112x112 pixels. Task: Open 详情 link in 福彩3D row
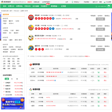click(x=68, y=49)
